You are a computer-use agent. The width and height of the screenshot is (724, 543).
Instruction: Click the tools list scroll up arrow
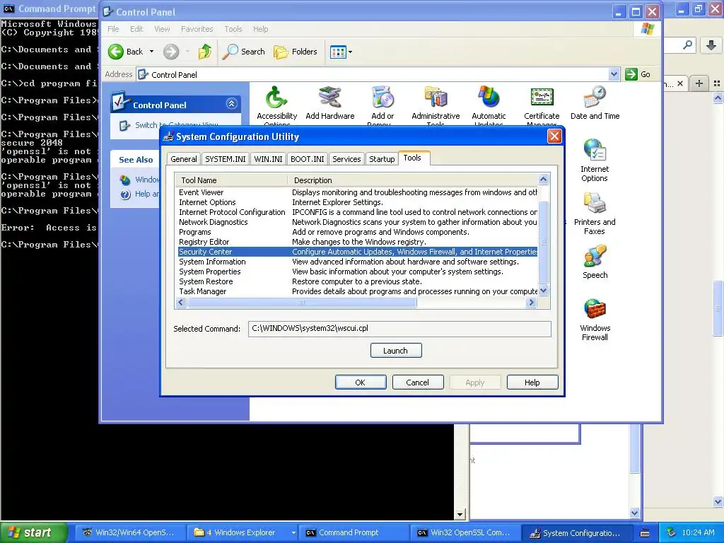544,179
